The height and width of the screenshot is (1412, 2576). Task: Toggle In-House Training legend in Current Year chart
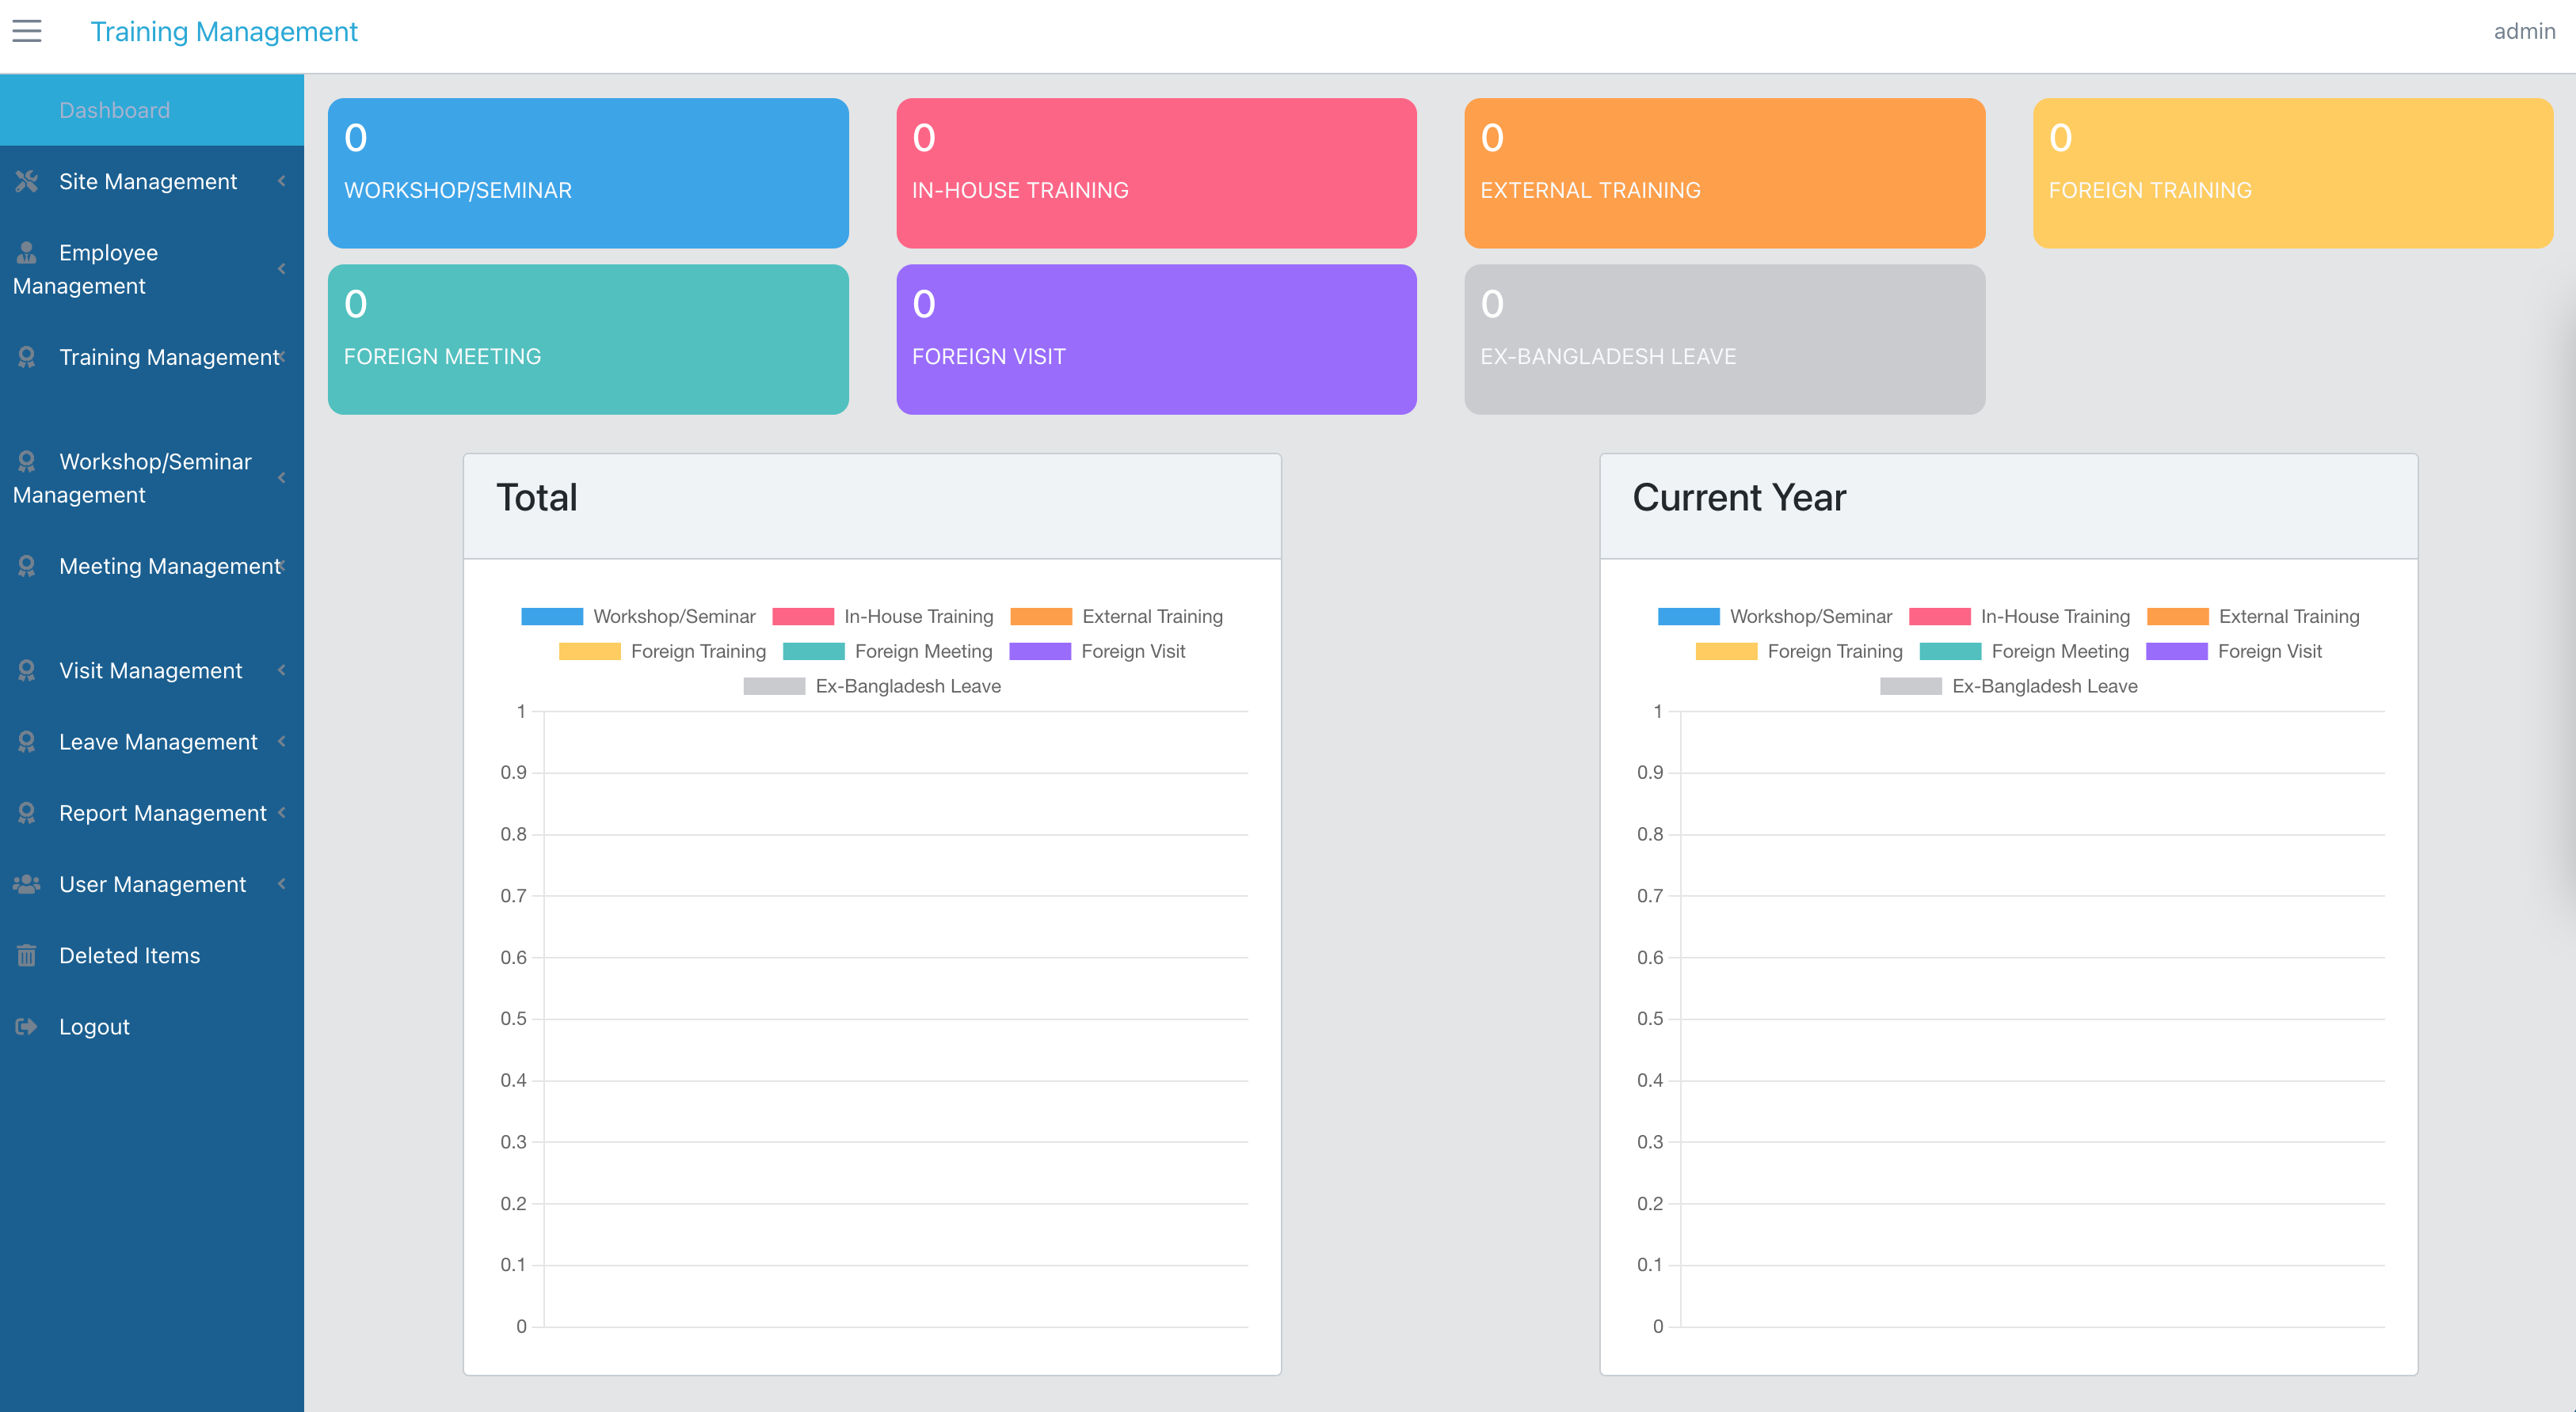(2019, 617)
